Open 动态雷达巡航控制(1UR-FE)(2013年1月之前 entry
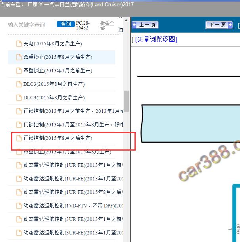 coord(73,165)
